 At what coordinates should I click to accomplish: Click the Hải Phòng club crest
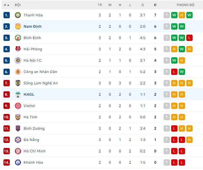pyautogui.click(x=18, y=49)
